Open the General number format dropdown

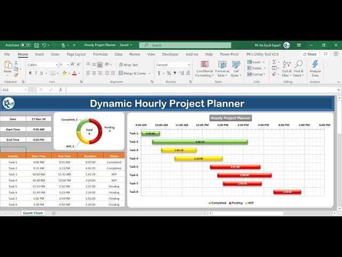189,65
